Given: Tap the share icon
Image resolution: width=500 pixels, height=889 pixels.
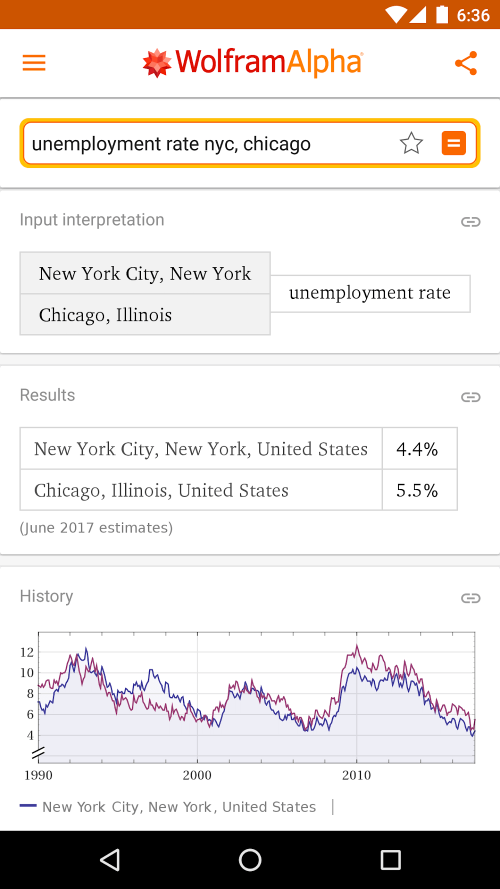Looking at the screenshot, I should point(465,63).
